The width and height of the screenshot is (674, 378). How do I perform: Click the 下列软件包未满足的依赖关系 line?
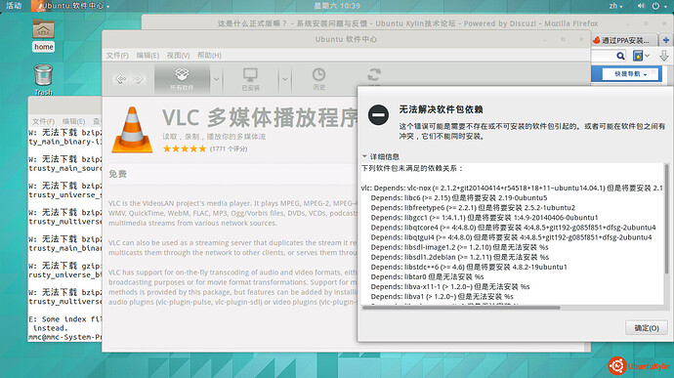click(412, 168)
